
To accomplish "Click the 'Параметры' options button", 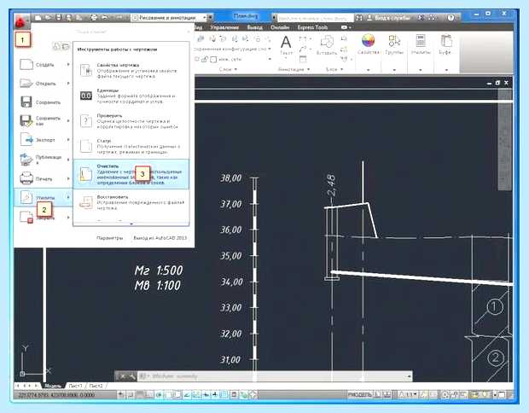I will coord(109,238).
